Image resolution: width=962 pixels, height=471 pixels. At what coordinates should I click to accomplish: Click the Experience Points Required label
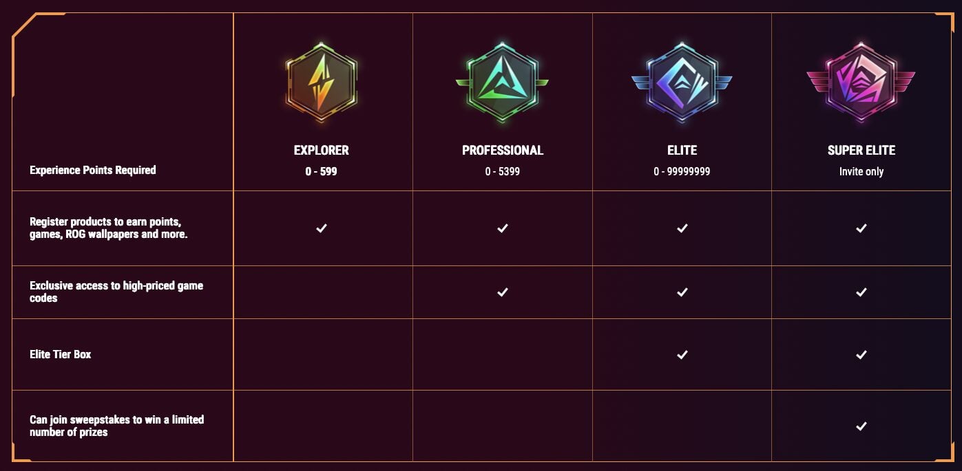tap(93, 170)
